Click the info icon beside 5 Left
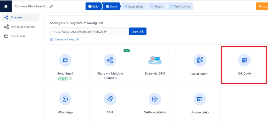 71,79
